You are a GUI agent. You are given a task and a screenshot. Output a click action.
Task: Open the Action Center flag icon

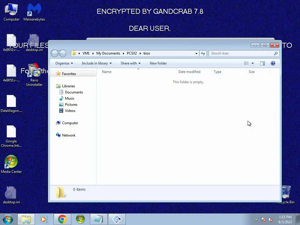click(x=263, y=219)
